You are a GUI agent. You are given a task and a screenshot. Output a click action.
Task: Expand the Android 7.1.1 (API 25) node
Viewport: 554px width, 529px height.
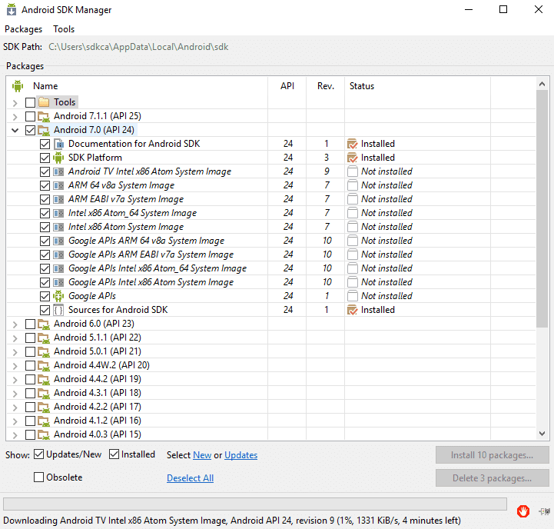click(x=15, y=117)
